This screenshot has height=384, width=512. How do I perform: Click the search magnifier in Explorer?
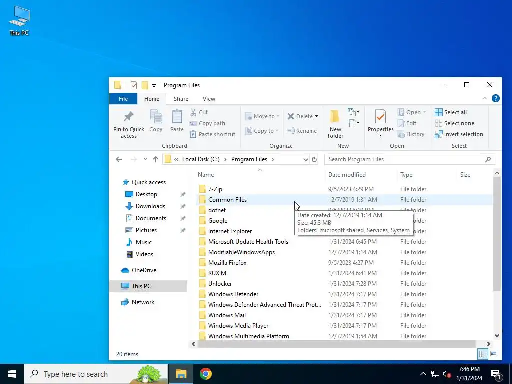(x=488, y=159)
